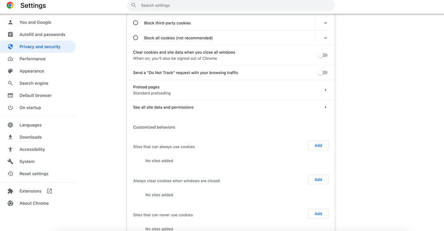Open the Search engine settings section
The height and width of the screenshot is (231, 444).
coord(34,83)
